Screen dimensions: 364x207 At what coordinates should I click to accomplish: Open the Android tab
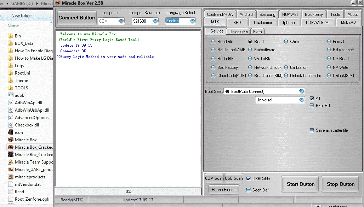[246, 14]
